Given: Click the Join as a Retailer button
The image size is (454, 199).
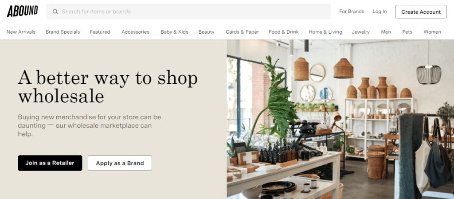Looking at the screenshot, I should pyautogui.click(x=50, y=163).
